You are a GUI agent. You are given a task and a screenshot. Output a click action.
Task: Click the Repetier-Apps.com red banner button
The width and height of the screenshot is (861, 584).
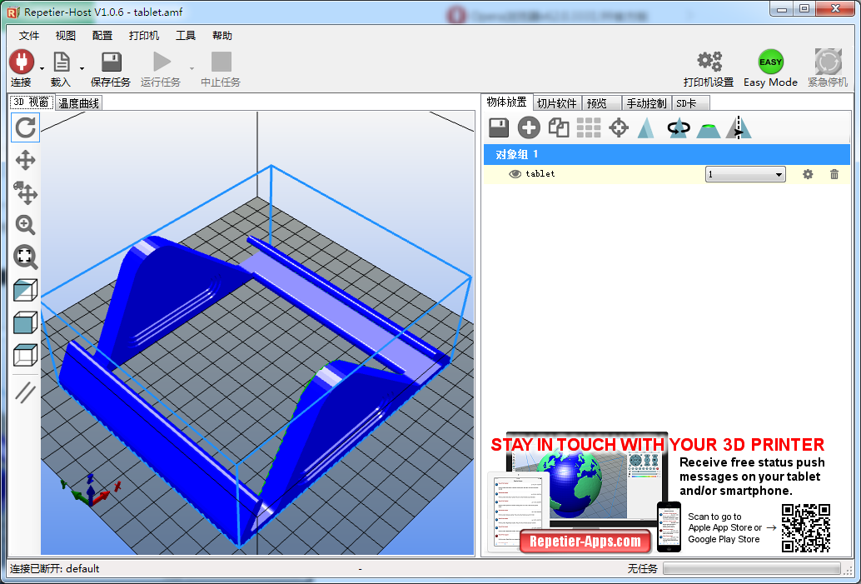(585, 542)
